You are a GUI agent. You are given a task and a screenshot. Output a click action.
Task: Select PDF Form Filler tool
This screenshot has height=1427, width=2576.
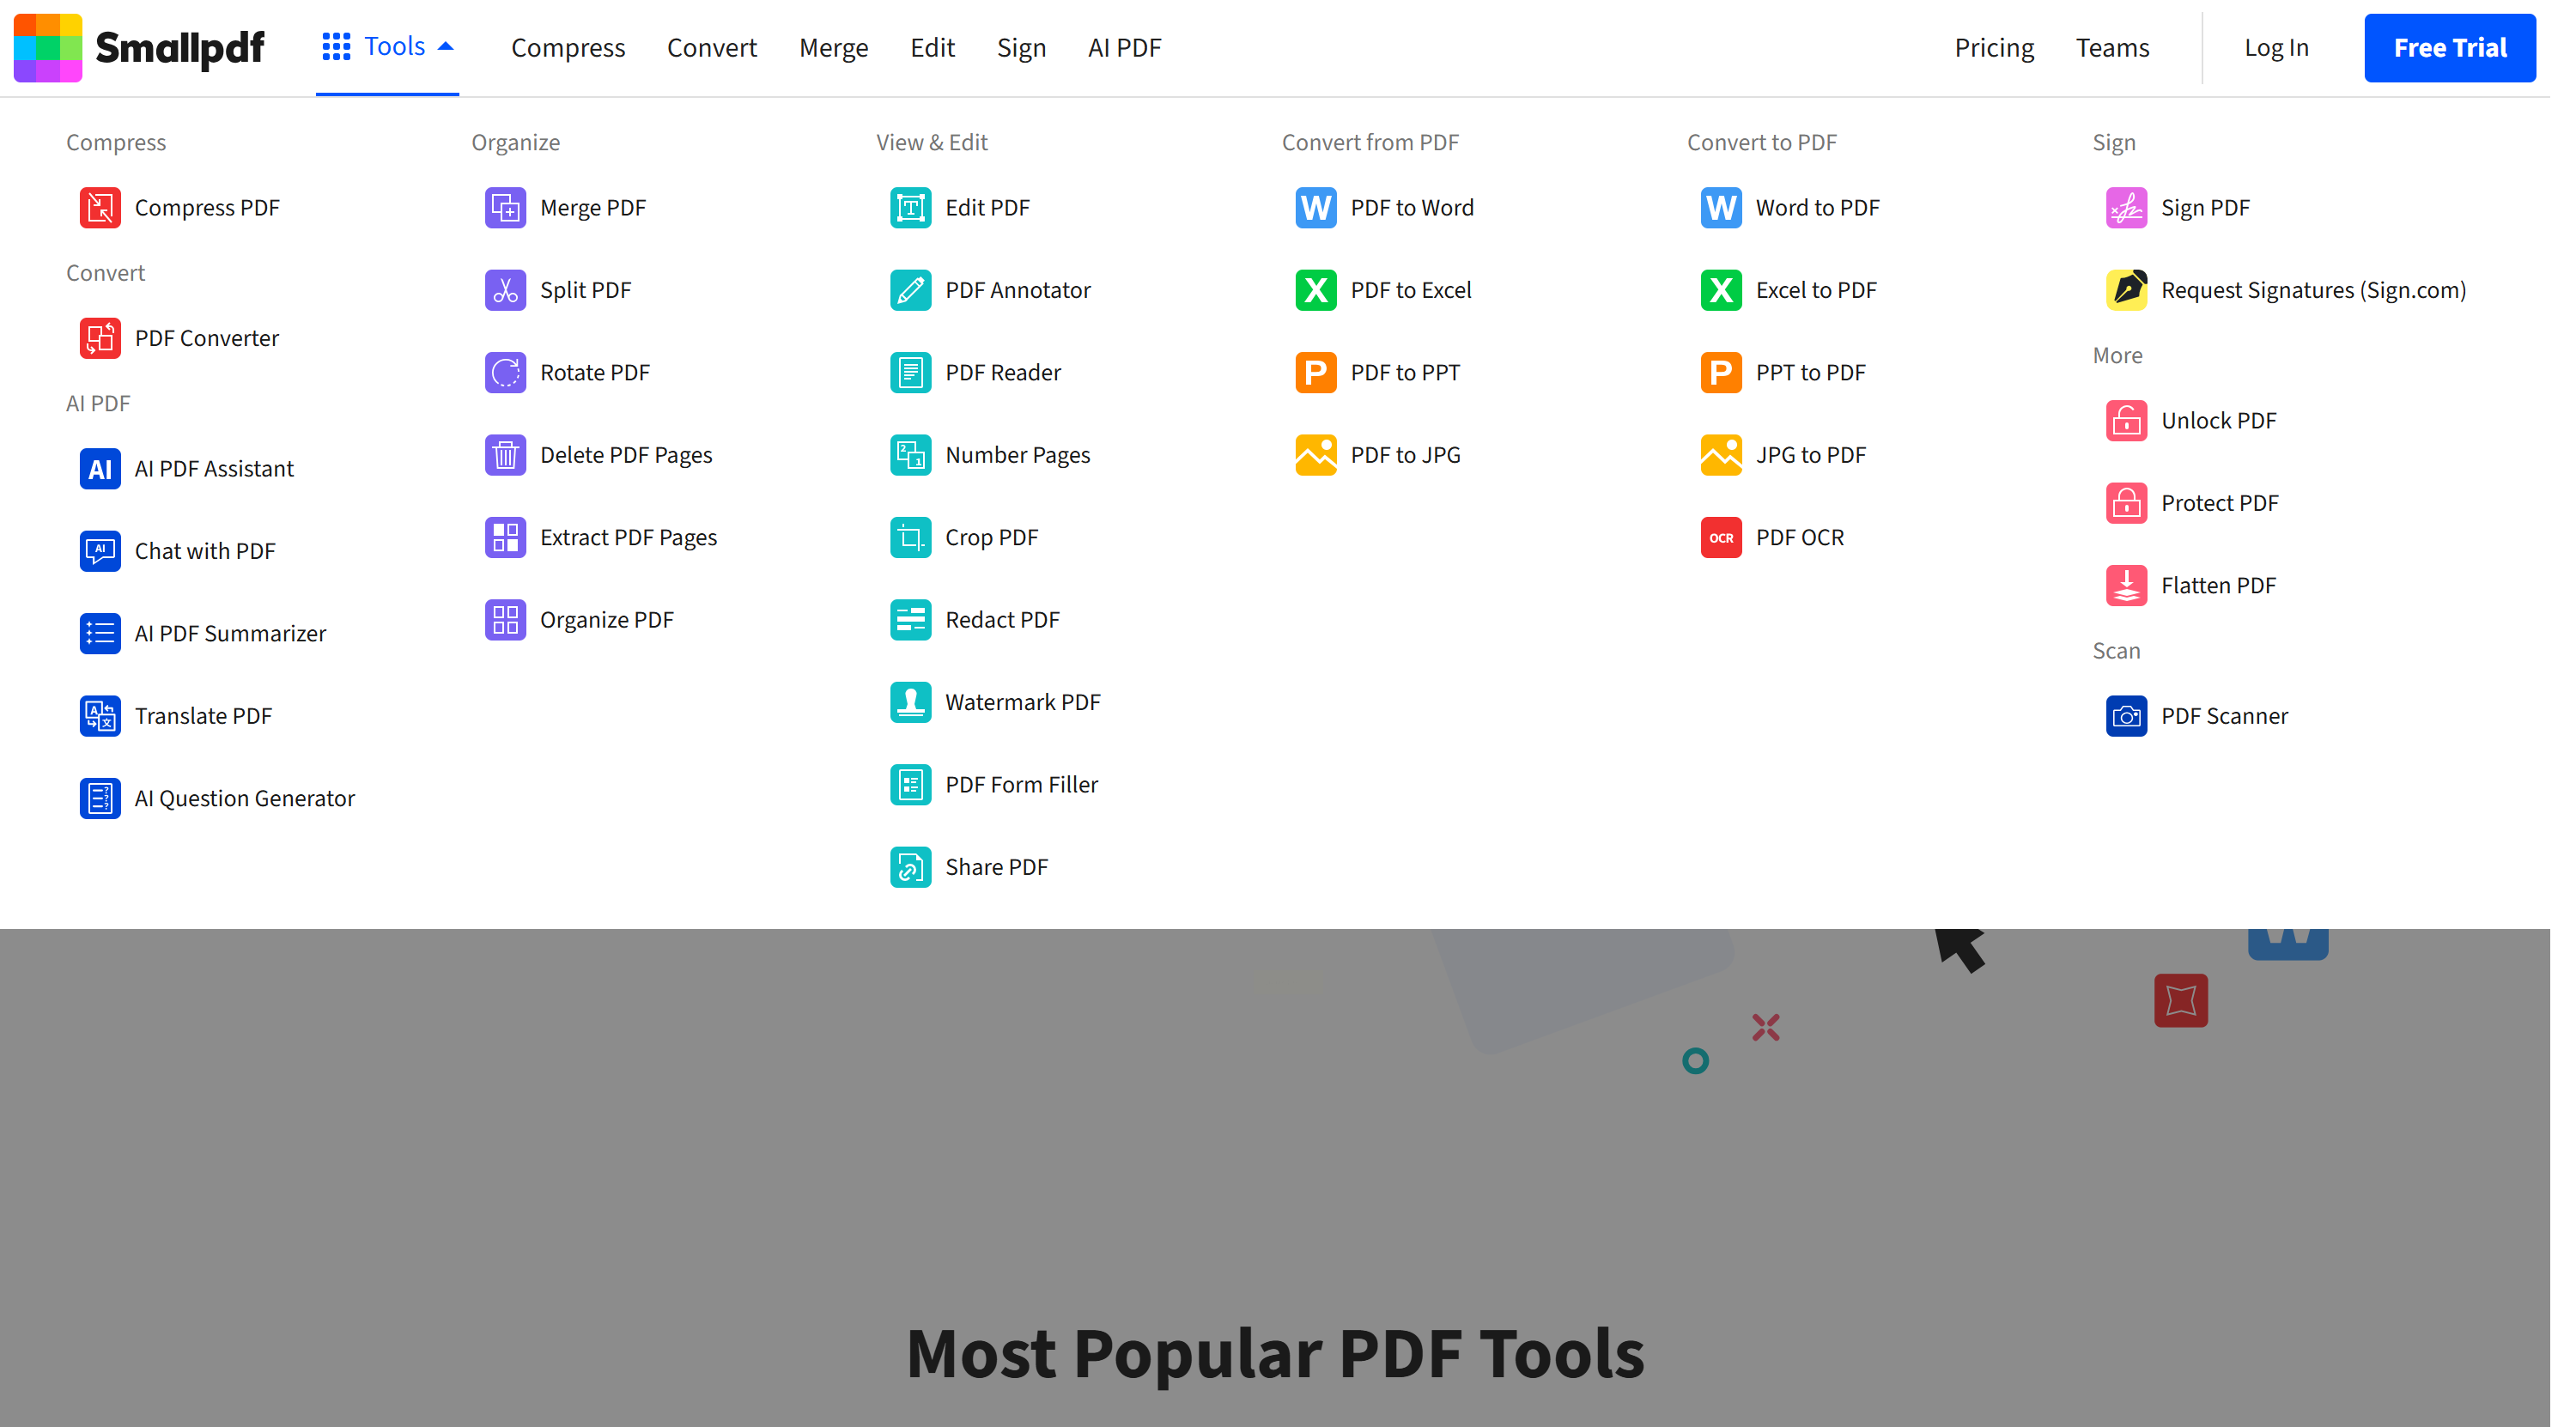1020,785
